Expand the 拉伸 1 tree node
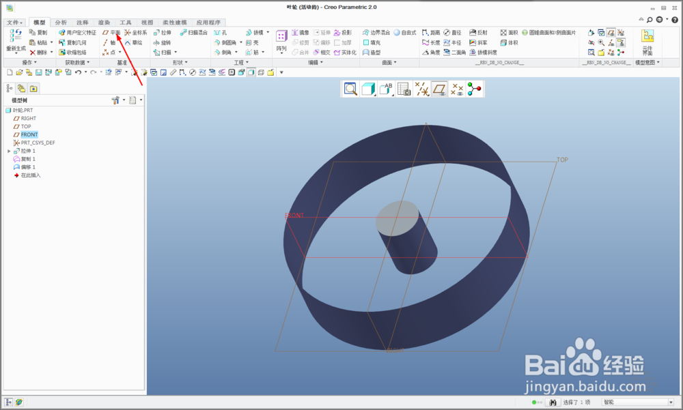This screenshot has height=410, width=683. coord(9,151)
